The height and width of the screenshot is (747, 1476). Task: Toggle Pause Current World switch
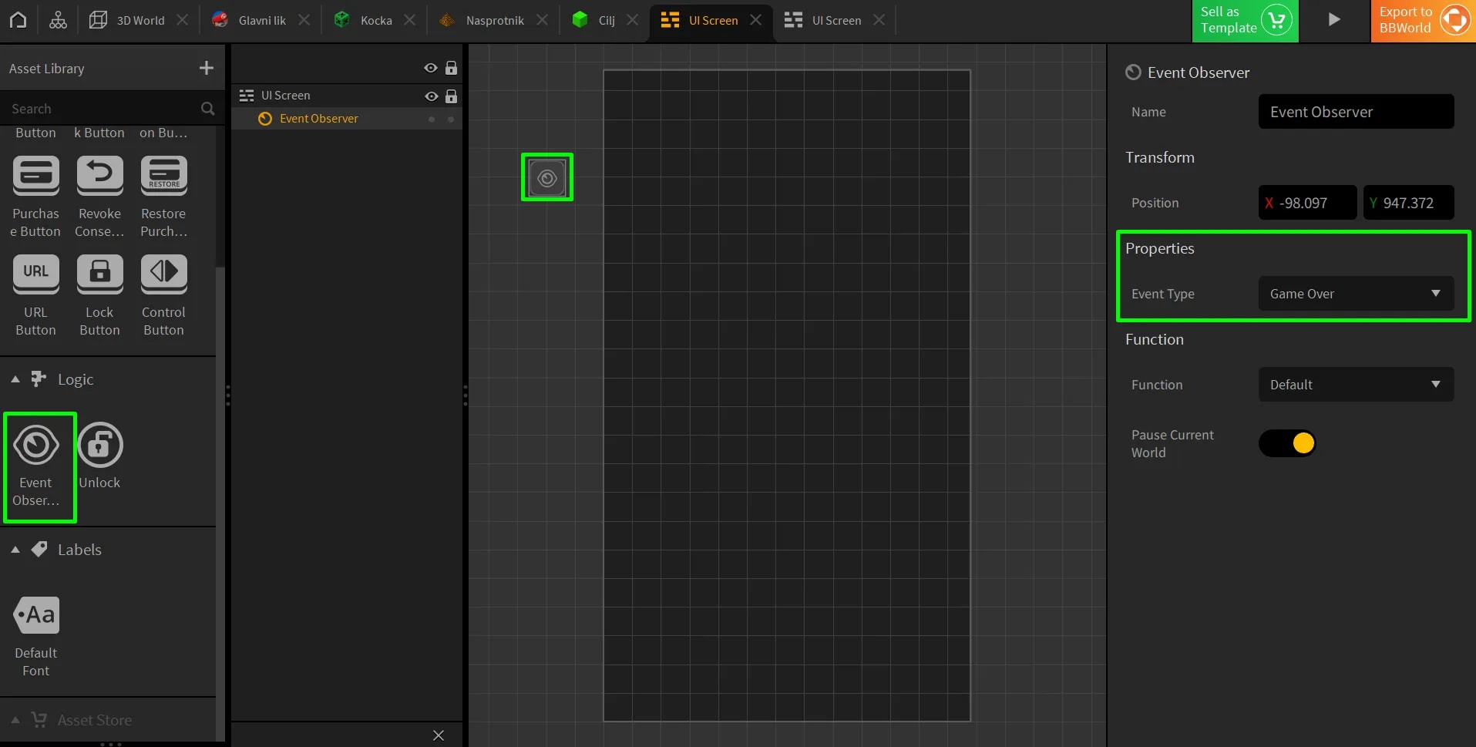tap(1287, 443)
